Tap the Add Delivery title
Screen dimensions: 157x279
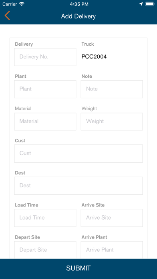click(x=78, y=16)
